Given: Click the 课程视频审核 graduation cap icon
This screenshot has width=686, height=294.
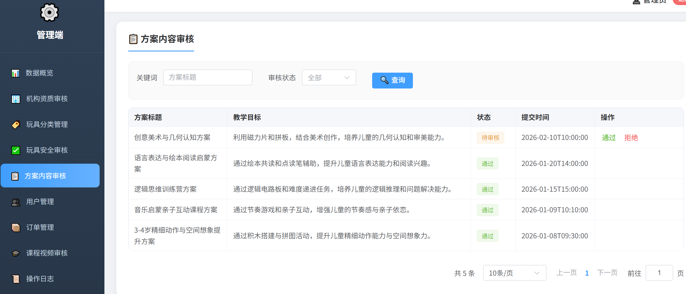Looking at the screenshot, I should click(16, 253).
